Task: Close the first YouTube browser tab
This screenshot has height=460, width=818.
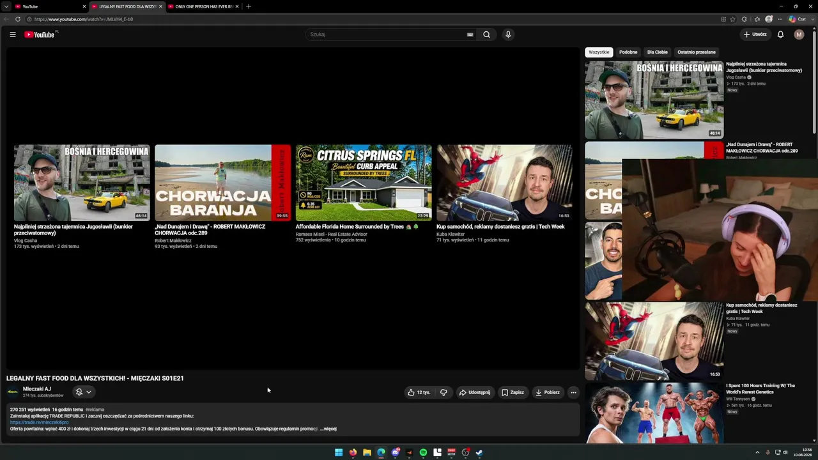Action: click(x=84, y=6)
